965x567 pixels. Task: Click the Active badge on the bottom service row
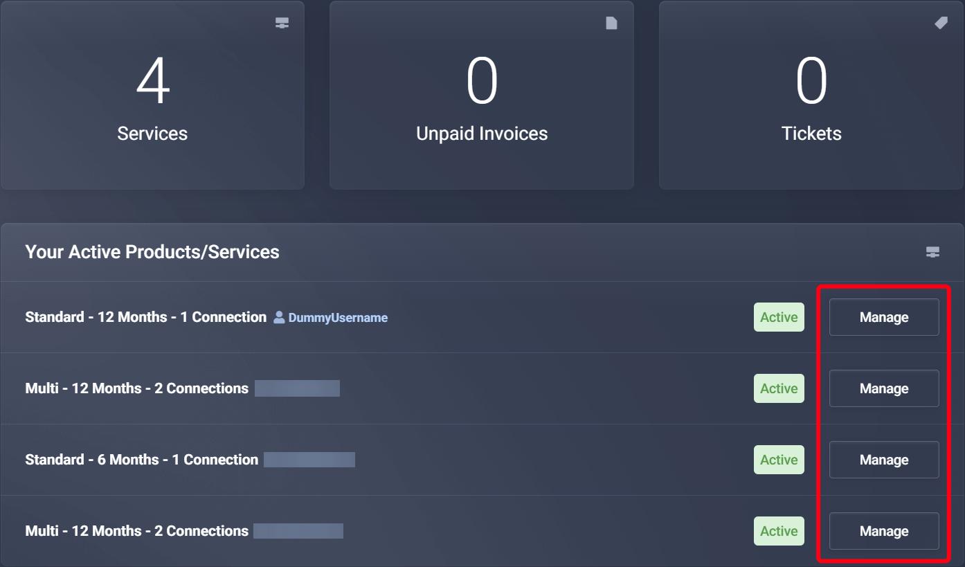pos(779,531)
